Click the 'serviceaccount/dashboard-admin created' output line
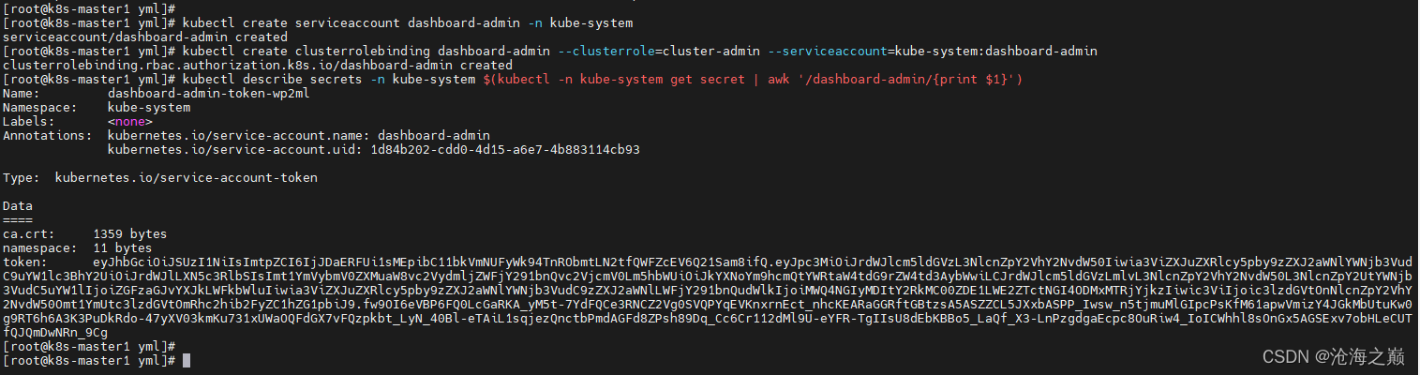This screenshot has width=1420, height=375. [x=145, y=37]
